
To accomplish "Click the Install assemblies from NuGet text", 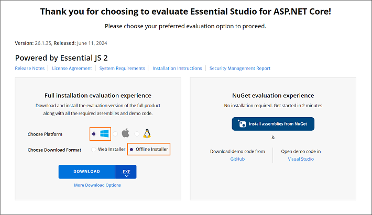I will pos(278,124).
